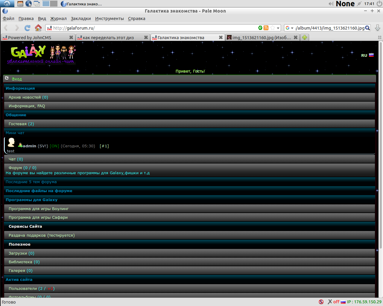Click inside the URL address field
This screenshot has height=306, width=383.
pos(150,28)
